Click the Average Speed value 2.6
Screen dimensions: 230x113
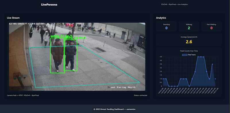point(189,42)
